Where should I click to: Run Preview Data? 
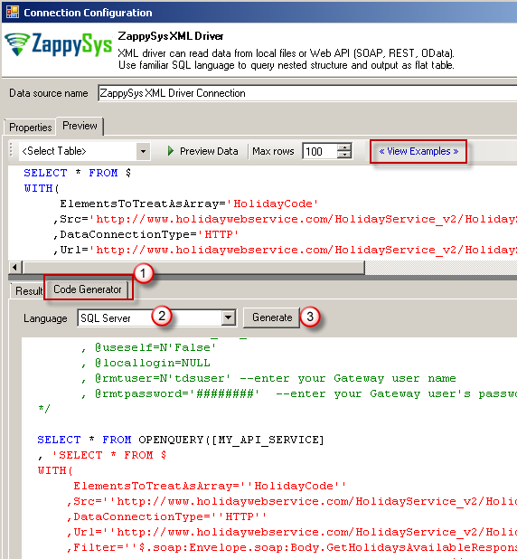pos(203,151)
